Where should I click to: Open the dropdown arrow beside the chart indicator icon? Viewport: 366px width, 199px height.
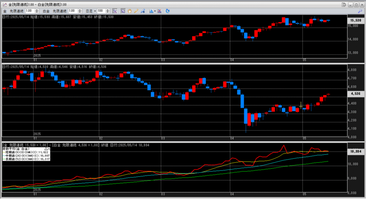point(155,11)
